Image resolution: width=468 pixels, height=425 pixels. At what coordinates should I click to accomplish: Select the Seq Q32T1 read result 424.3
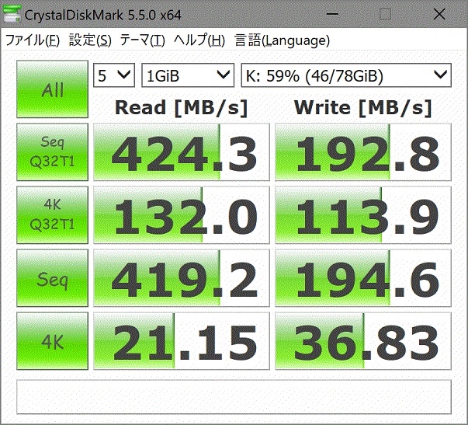click(182, 152)
